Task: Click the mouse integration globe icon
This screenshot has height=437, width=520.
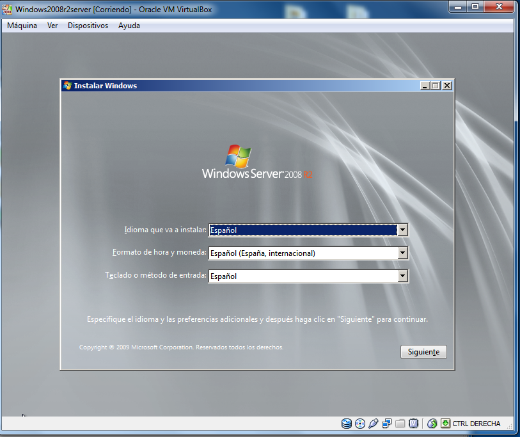Action: [x=432, y=424]
